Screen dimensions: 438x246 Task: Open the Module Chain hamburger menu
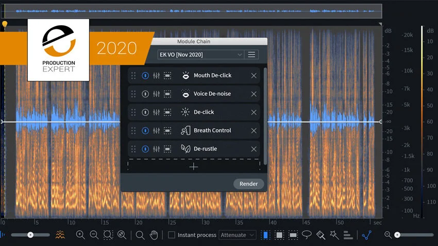coord(251,55)
